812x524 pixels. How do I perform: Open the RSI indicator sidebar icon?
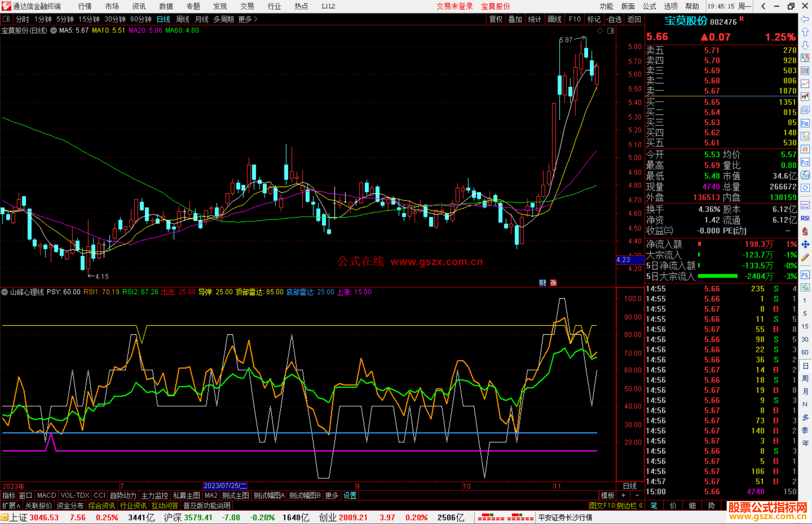(x=805, y=218)
